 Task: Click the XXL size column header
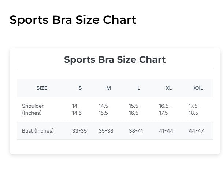coord(198,88)
